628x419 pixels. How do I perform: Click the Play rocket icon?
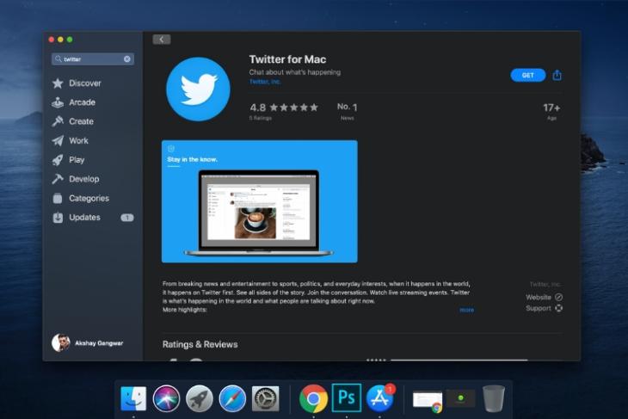coord(58,160)
